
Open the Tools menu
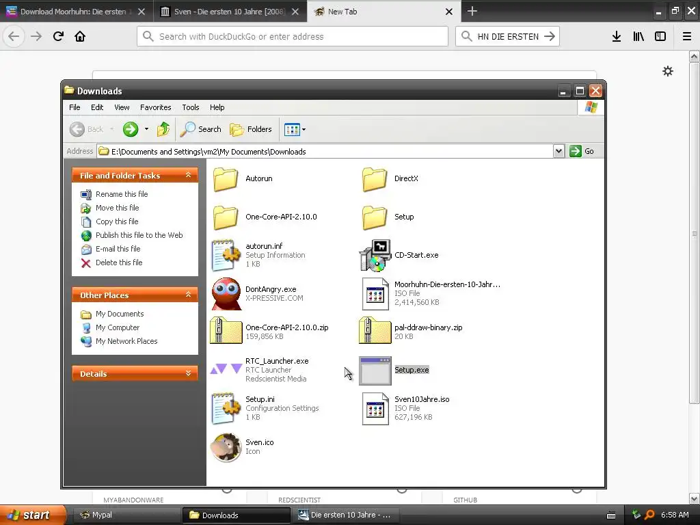coord(191,107)
